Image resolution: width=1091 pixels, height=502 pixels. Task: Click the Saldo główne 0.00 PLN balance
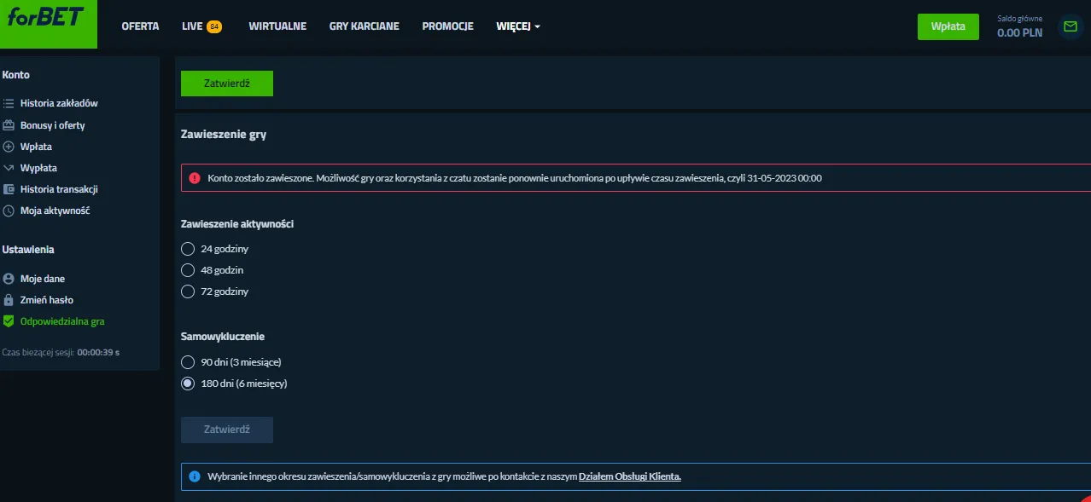(x=1019, y=27)
